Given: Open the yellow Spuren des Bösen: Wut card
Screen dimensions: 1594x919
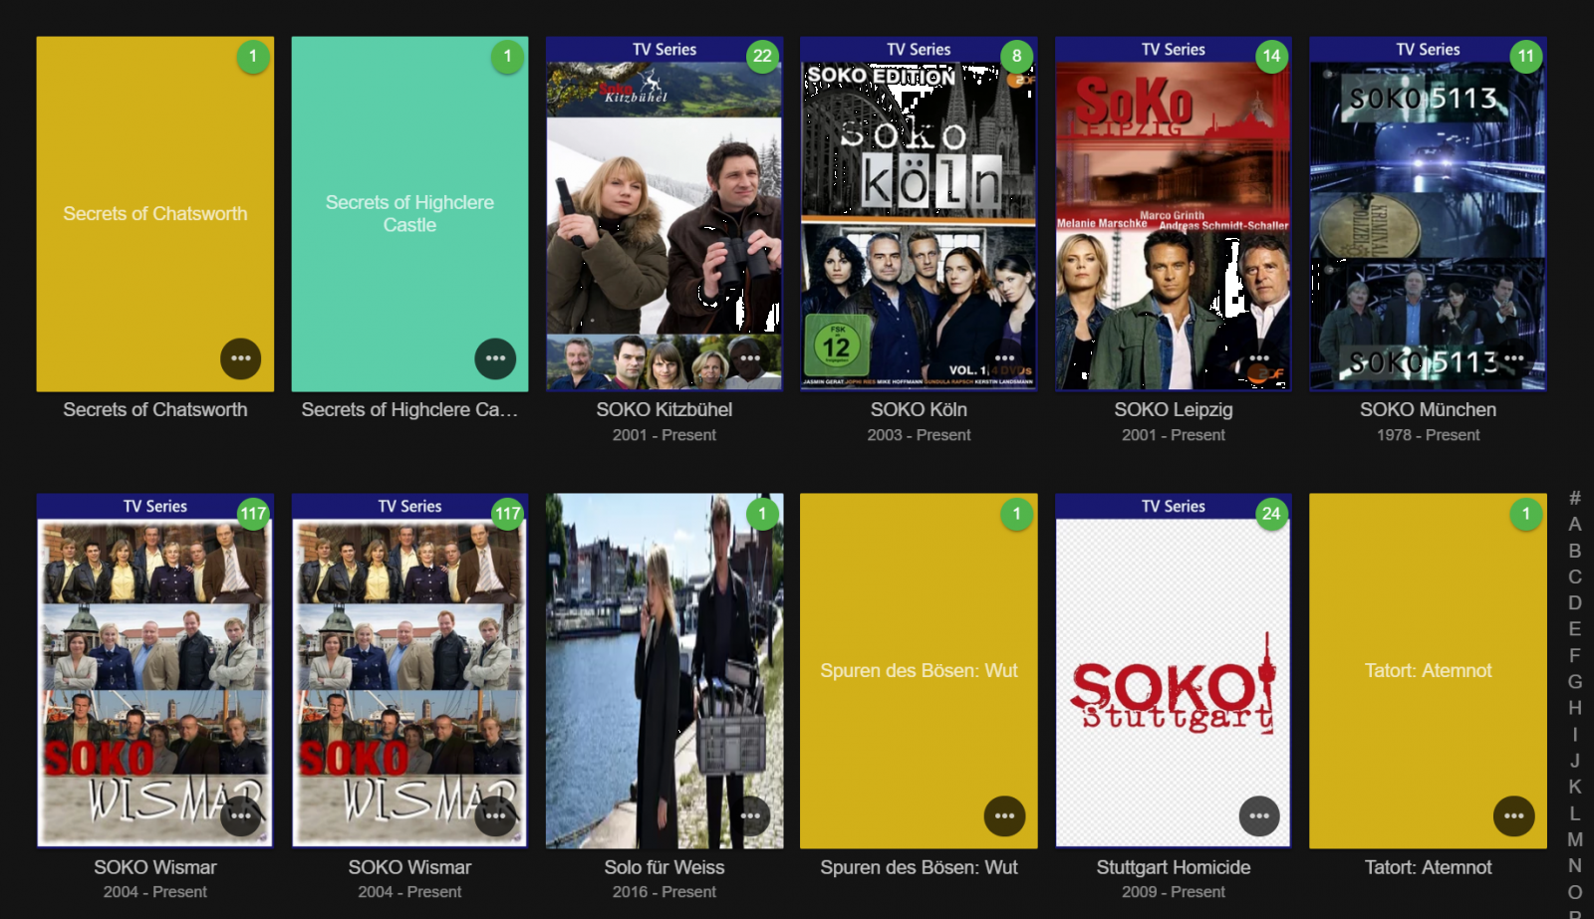Looking at the screenshot, I should point(919,671).
